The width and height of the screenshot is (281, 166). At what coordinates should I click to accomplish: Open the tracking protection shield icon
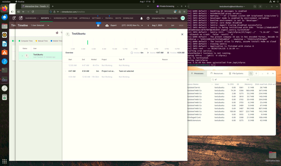51,12
